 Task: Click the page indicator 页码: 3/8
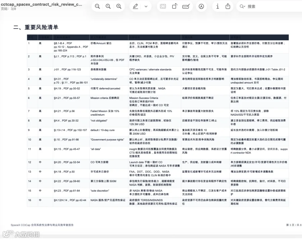tap(8, 9)
